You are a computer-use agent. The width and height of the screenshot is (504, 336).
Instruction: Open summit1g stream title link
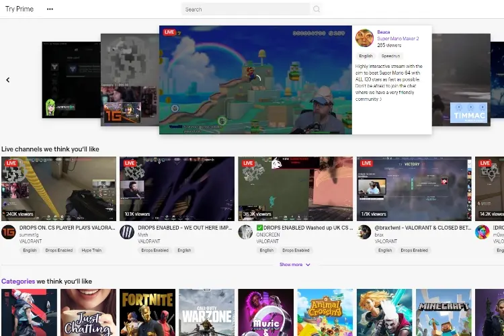(67, 228)
